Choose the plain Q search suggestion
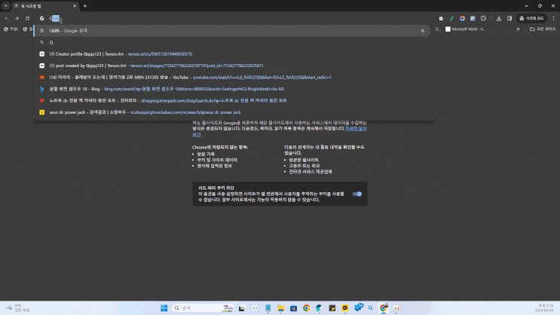Image resolution: width=560 pixels, height=315 pixels. (x=232, y=42)
